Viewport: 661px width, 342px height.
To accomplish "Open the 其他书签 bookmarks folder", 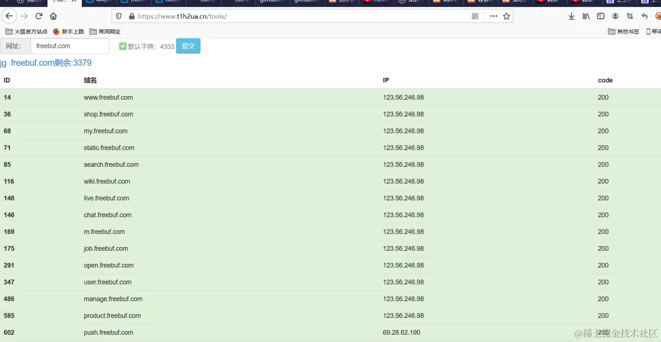I will [x=623, y=31].
